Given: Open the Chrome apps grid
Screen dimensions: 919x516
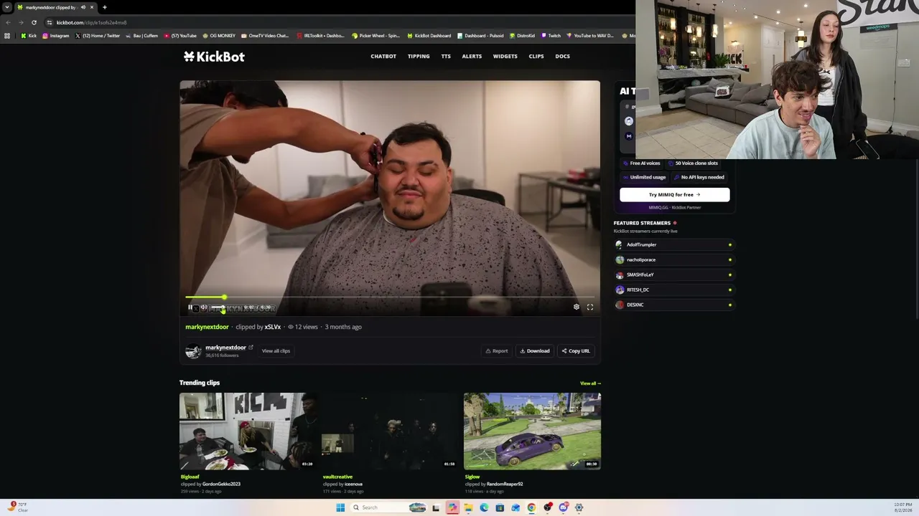Looking at the screenshot, I should (x=7, y=36).
